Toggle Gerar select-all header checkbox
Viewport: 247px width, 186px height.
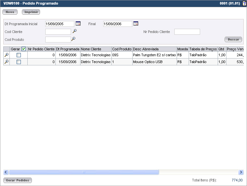[x=23, y=49]
